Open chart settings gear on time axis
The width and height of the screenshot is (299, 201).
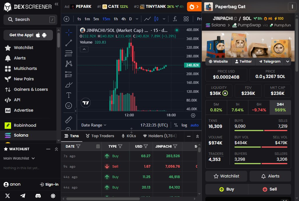click(193, 115)
